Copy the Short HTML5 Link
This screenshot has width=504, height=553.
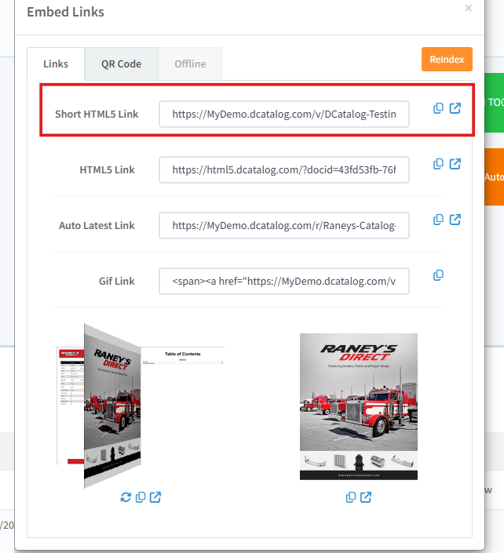coord(439,108)
